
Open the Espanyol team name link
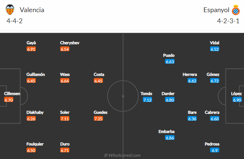[216, 10]
